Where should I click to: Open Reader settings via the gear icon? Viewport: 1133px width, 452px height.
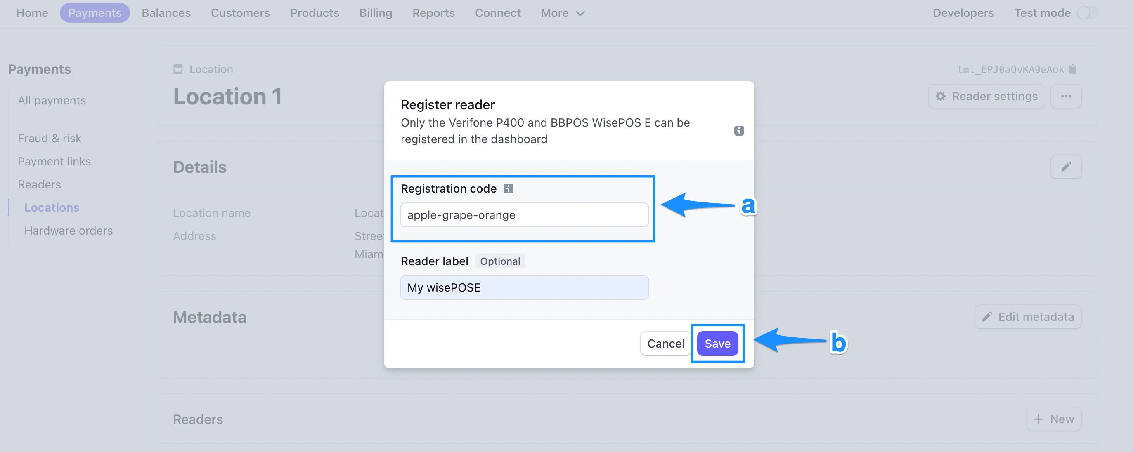tap(940, 96)
